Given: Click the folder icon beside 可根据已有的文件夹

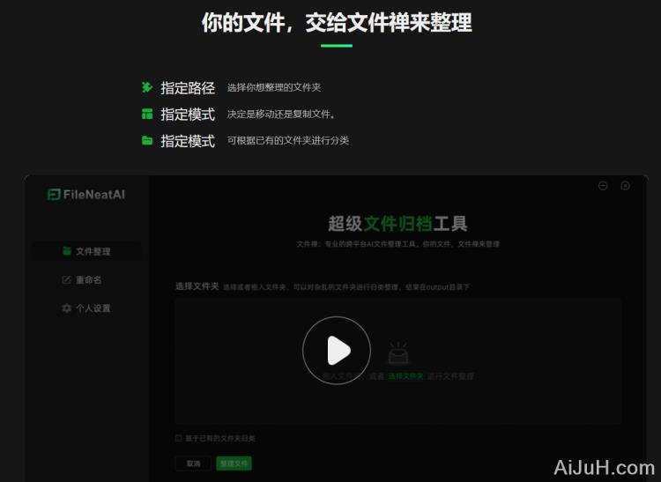Looking at the screenshot, I should [x=147, y=140].
